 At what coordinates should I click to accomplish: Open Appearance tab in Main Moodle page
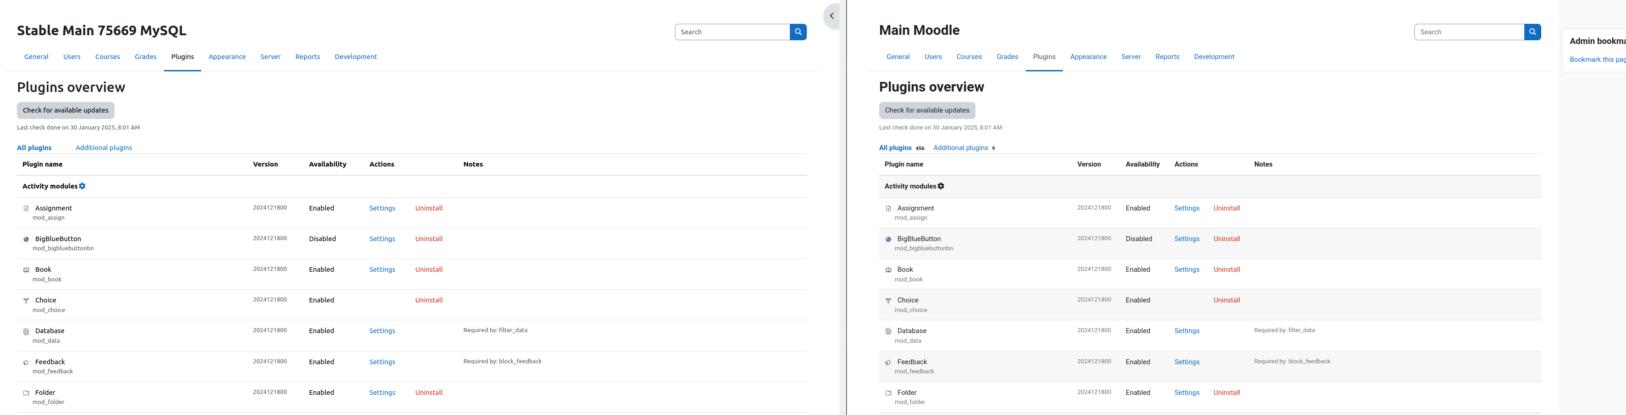click(1088, 57)
